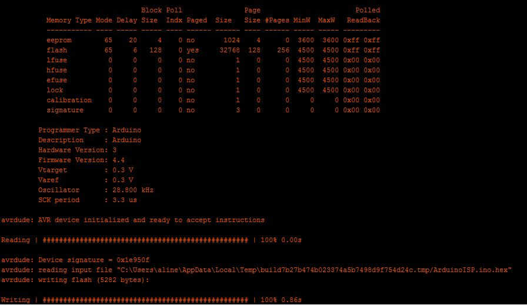The width and height of the screenshot is (527, 305).
Task: Select the "100% 0.86s" writing result
Action: coord(281,300)
